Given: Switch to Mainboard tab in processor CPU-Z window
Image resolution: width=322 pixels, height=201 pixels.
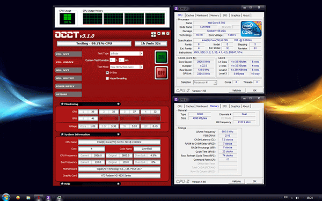Looking at the screenshot, I should tap(202, 16).
